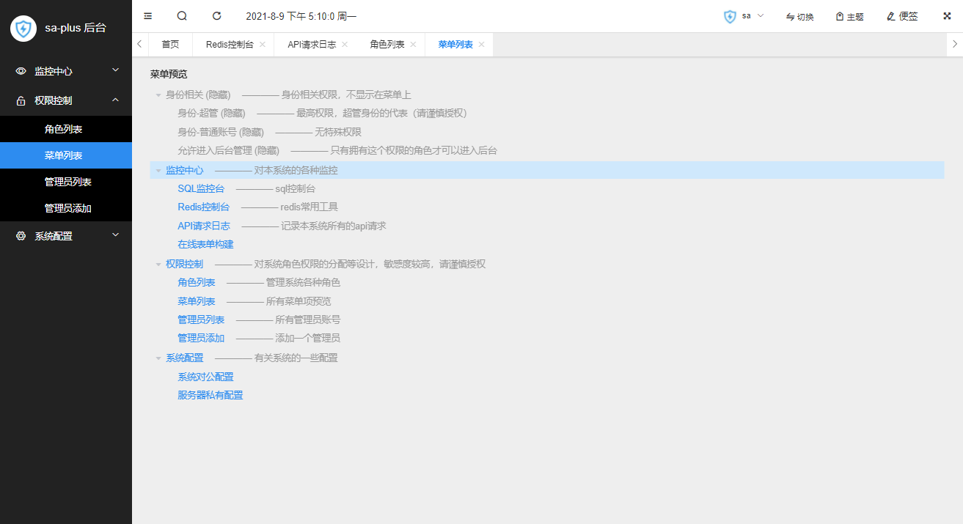This screenshot has height=524, width=963.
Task: Click the 切换 switch button
Action: click(799, 16)
